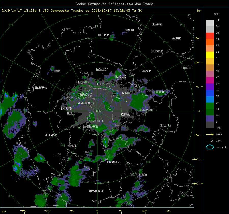Image resolution: width=229 pixels, height=214 pixels.
Task: Click the DAVANGERI label
Action: pos(114,162)
